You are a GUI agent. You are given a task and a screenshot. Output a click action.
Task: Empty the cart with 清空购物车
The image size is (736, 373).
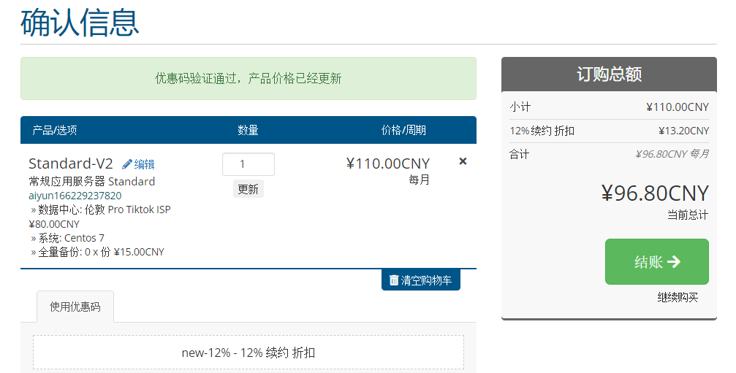(x=420, y=280)
